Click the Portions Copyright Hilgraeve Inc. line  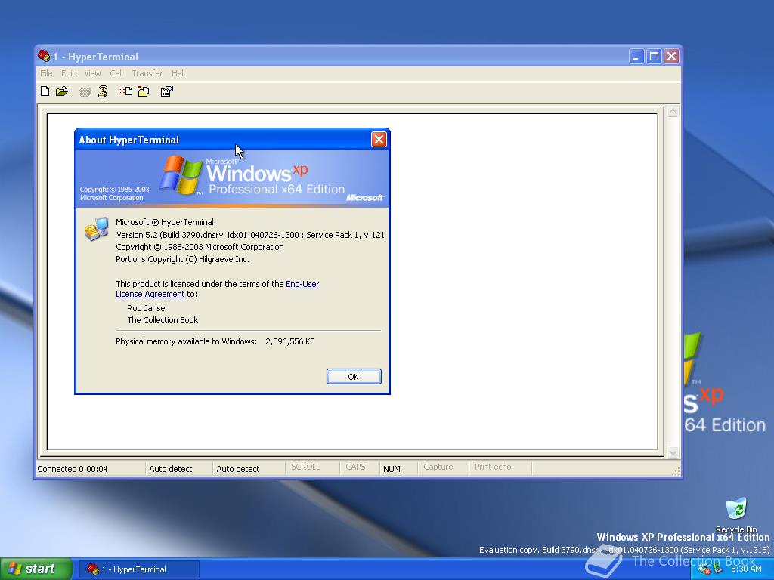click(183, 259)
